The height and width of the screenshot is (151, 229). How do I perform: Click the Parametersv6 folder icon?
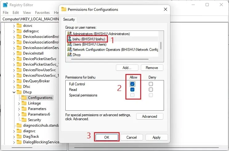coord(24,114)
